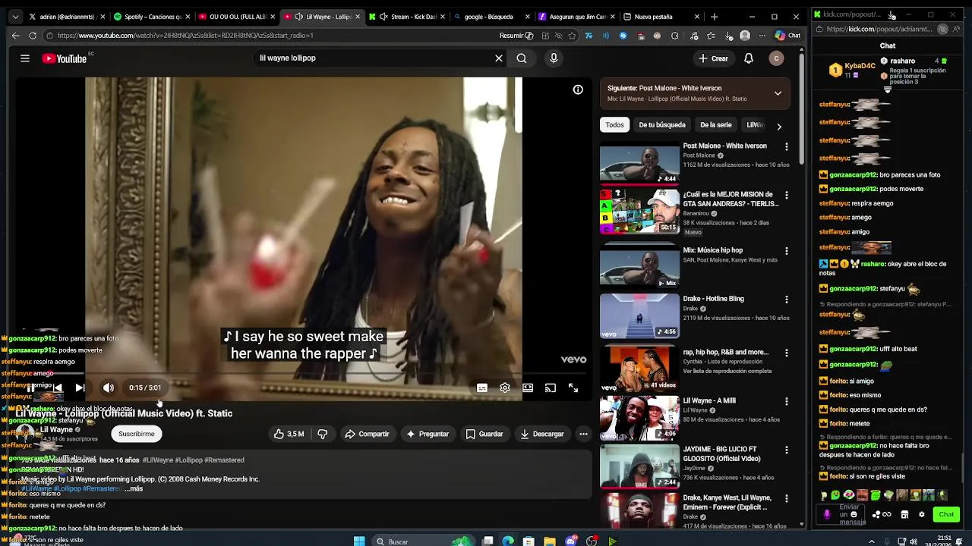Go to previous video in player
The height and width of the screenshot is (546, 972).
coord(57,388)
